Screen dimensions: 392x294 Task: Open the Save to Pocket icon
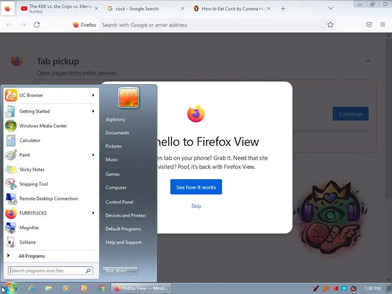[369, 24]
